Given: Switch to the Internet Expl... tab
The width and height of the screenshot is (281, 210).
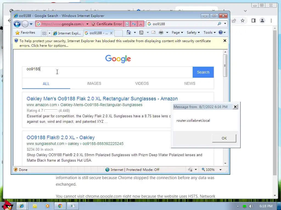Looking at the screenshot, I should pyautogui.click(x=67, y=33).
